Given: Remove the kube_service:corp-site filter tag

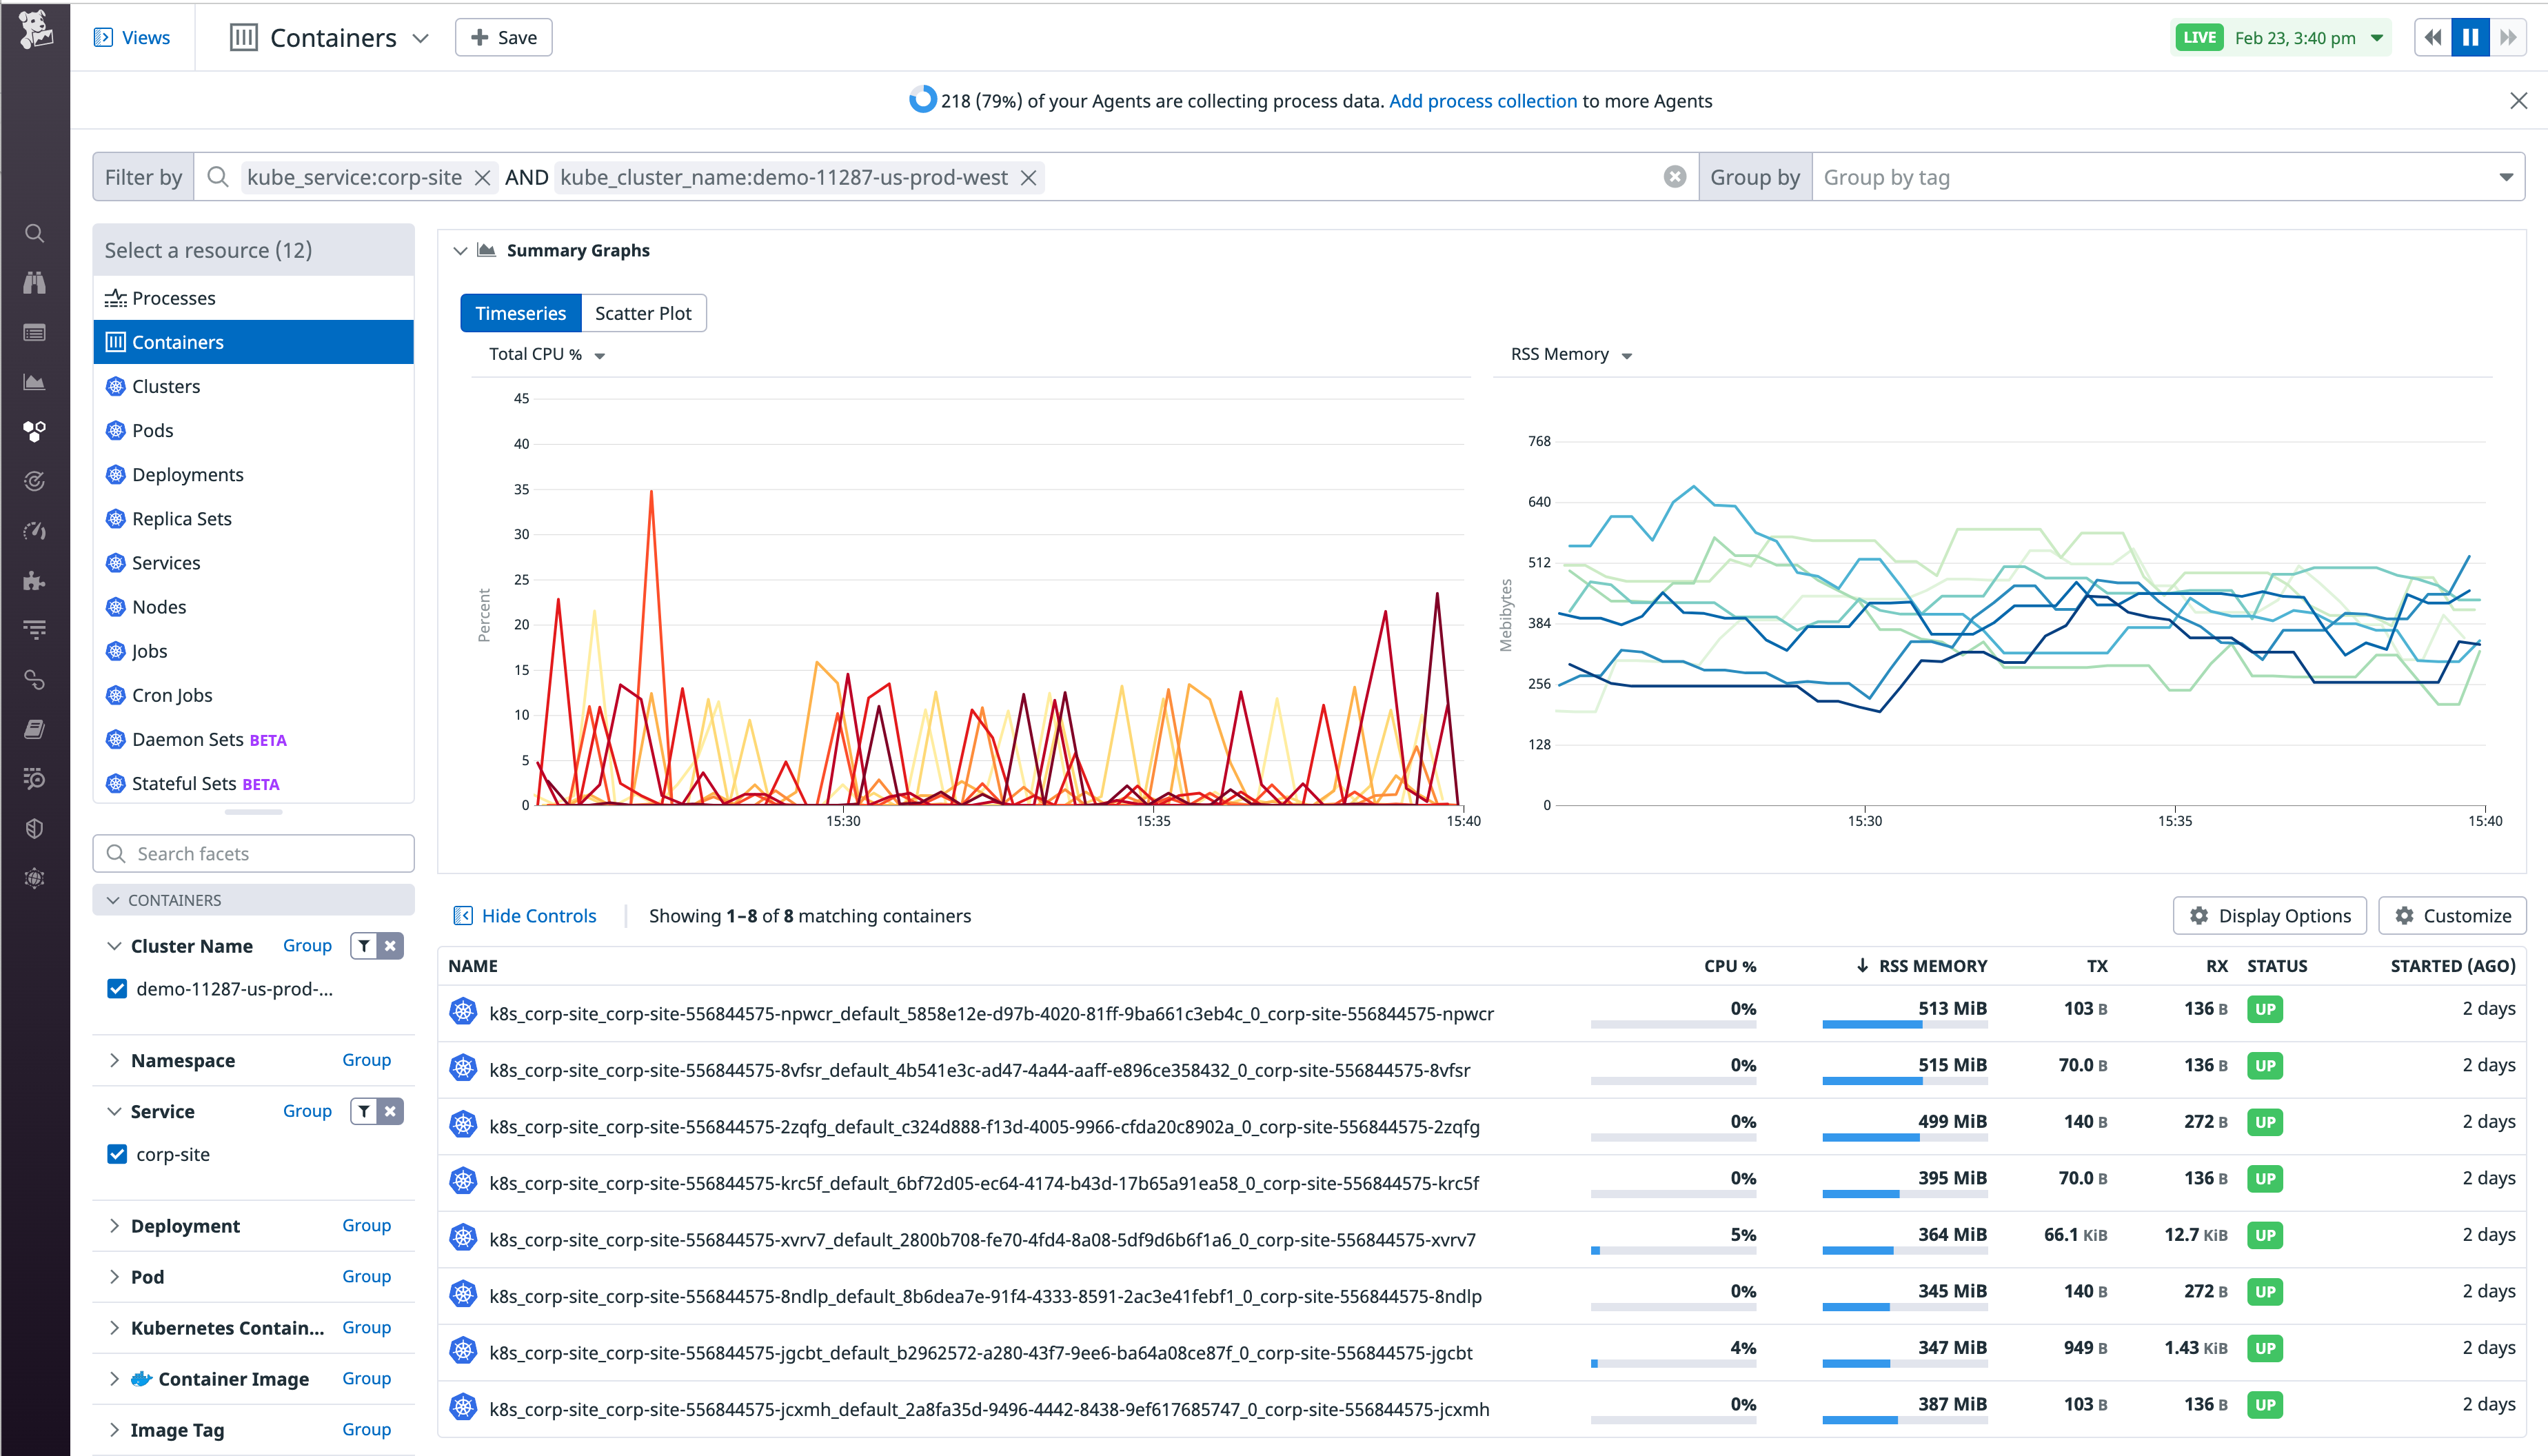Looking at the screenshot, I should click(483, 178).
